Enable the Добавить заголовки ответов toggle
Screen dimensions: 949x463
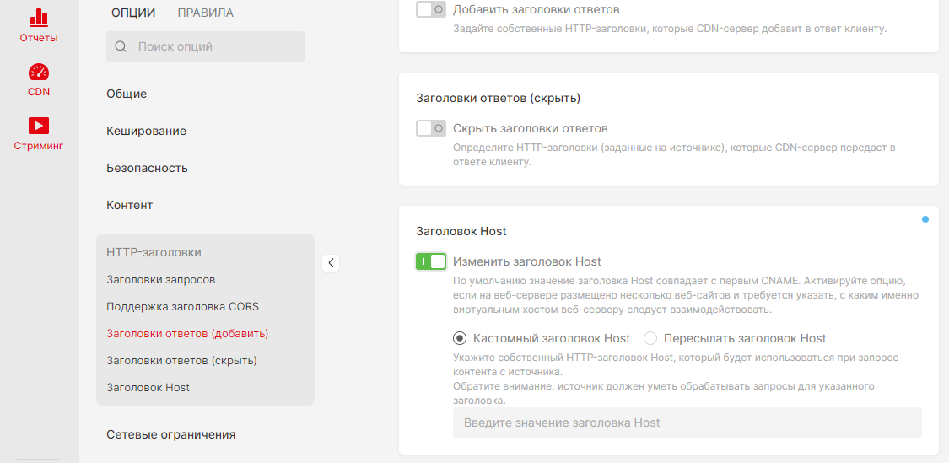[x=431, y=10]
